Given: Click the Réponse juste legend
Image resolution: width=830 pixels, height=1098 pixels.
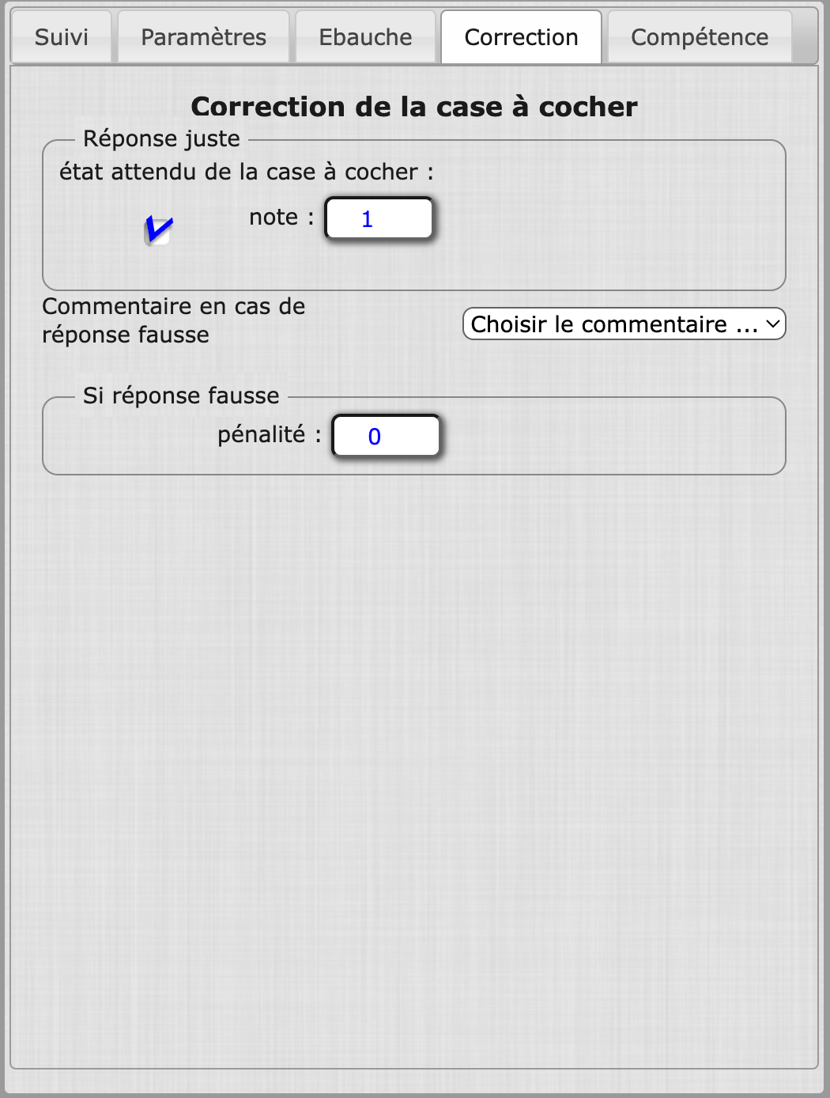Looking at the screenshot, I should tap(161, 138).
